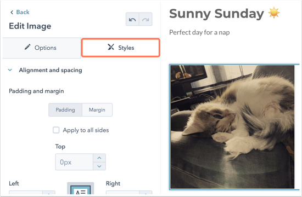Click the back chevron icon
Viewport: 302px width, 197px height.
[x=12, y=12]
